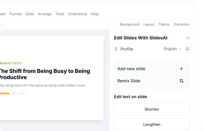Click the 'Edit Slides With SlidesAI' heading
The height and width of the screenshot is (131, 205).
(140, 38)
